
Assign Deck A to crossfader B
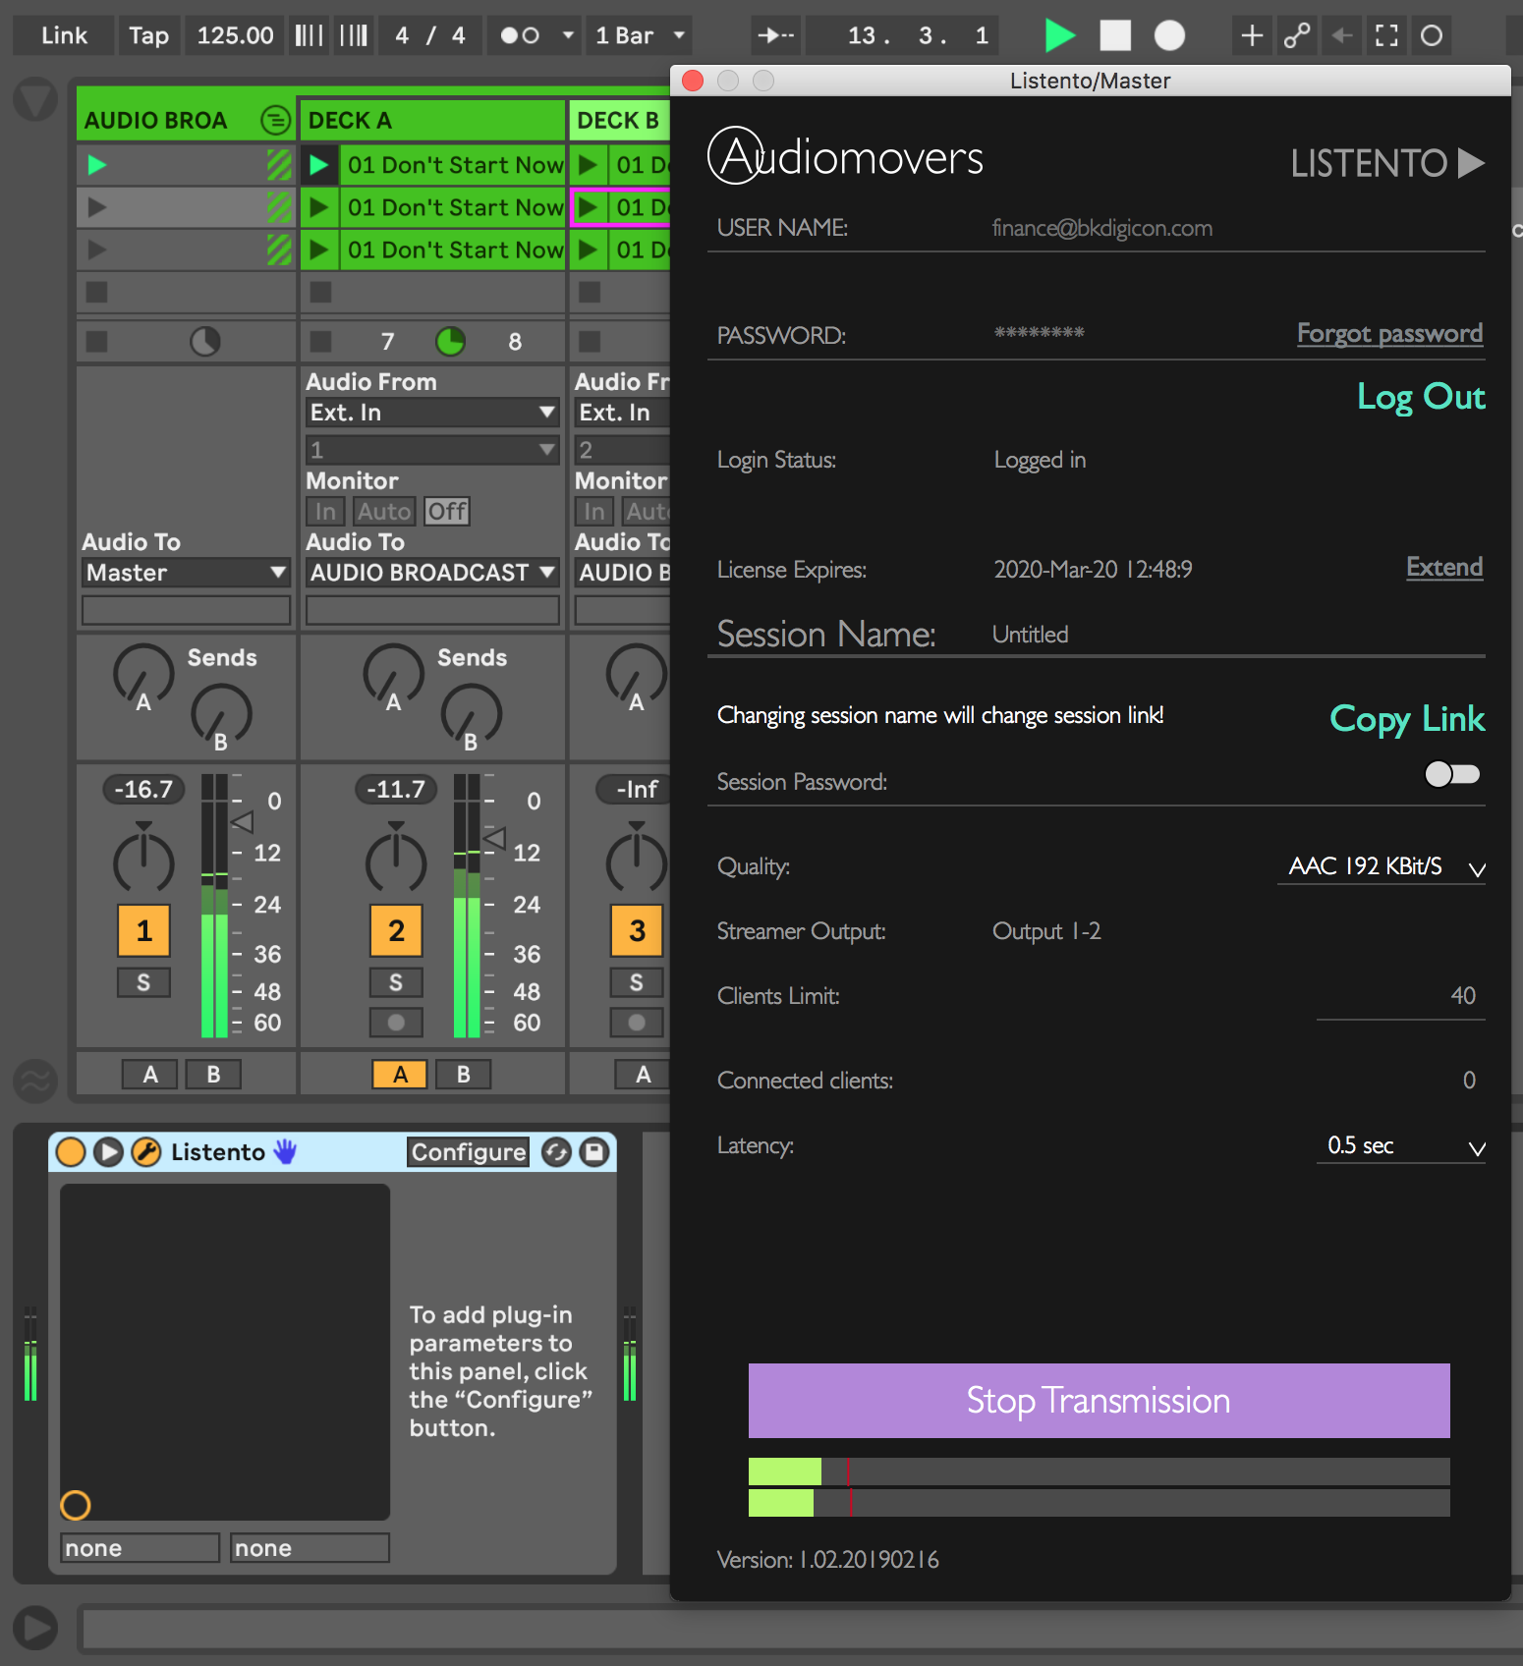tap(463, 1075)
